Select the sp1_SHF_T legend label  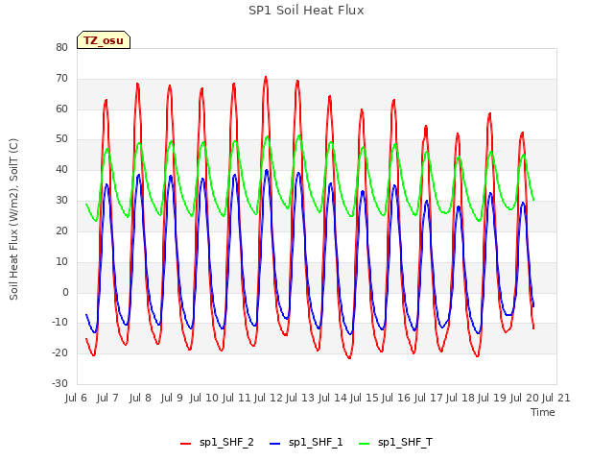(405, 443)
